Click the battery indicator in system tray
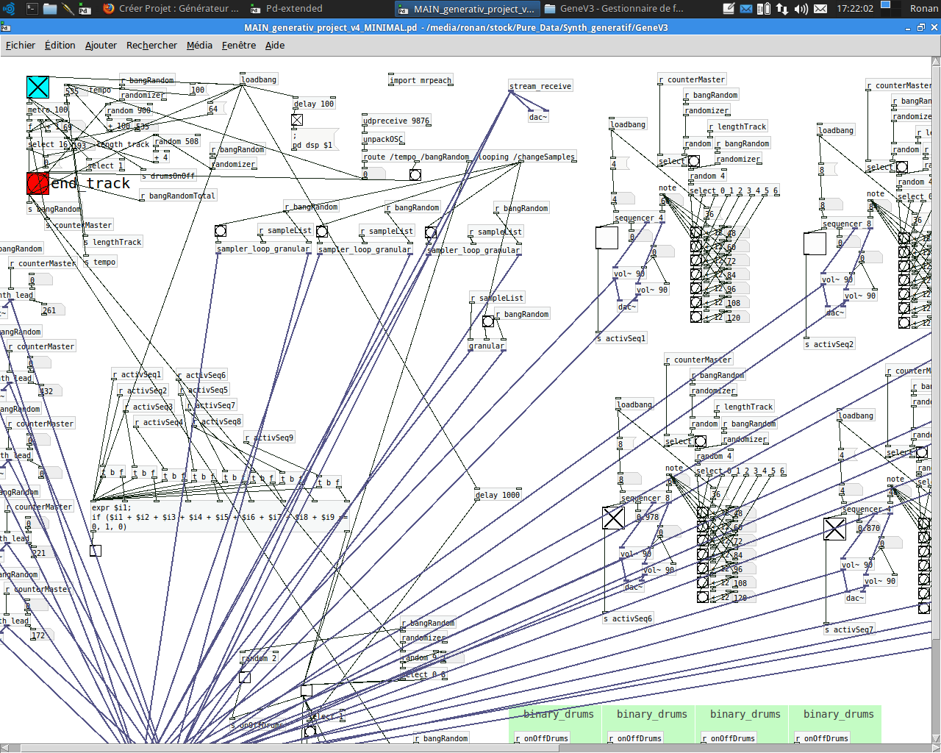Screen dimensions: 941x753 pos(764,9)
